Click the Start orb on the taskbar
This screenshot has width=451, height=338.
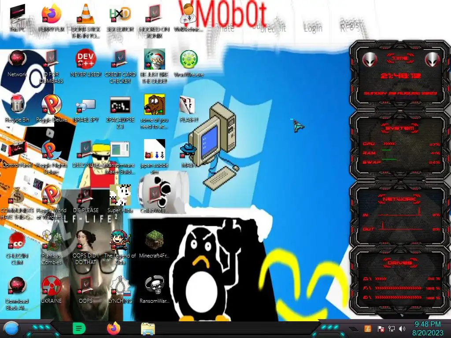tap(11, 329)
